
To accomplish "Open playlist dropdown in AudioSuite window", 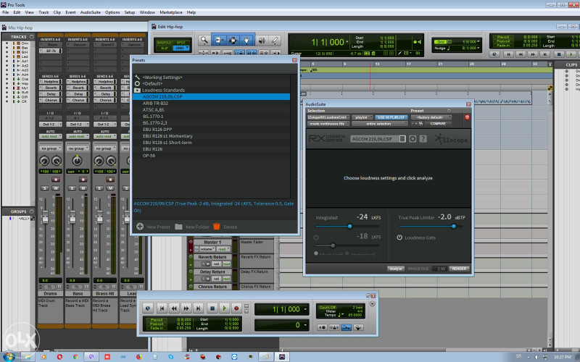I will coord(362,117).
